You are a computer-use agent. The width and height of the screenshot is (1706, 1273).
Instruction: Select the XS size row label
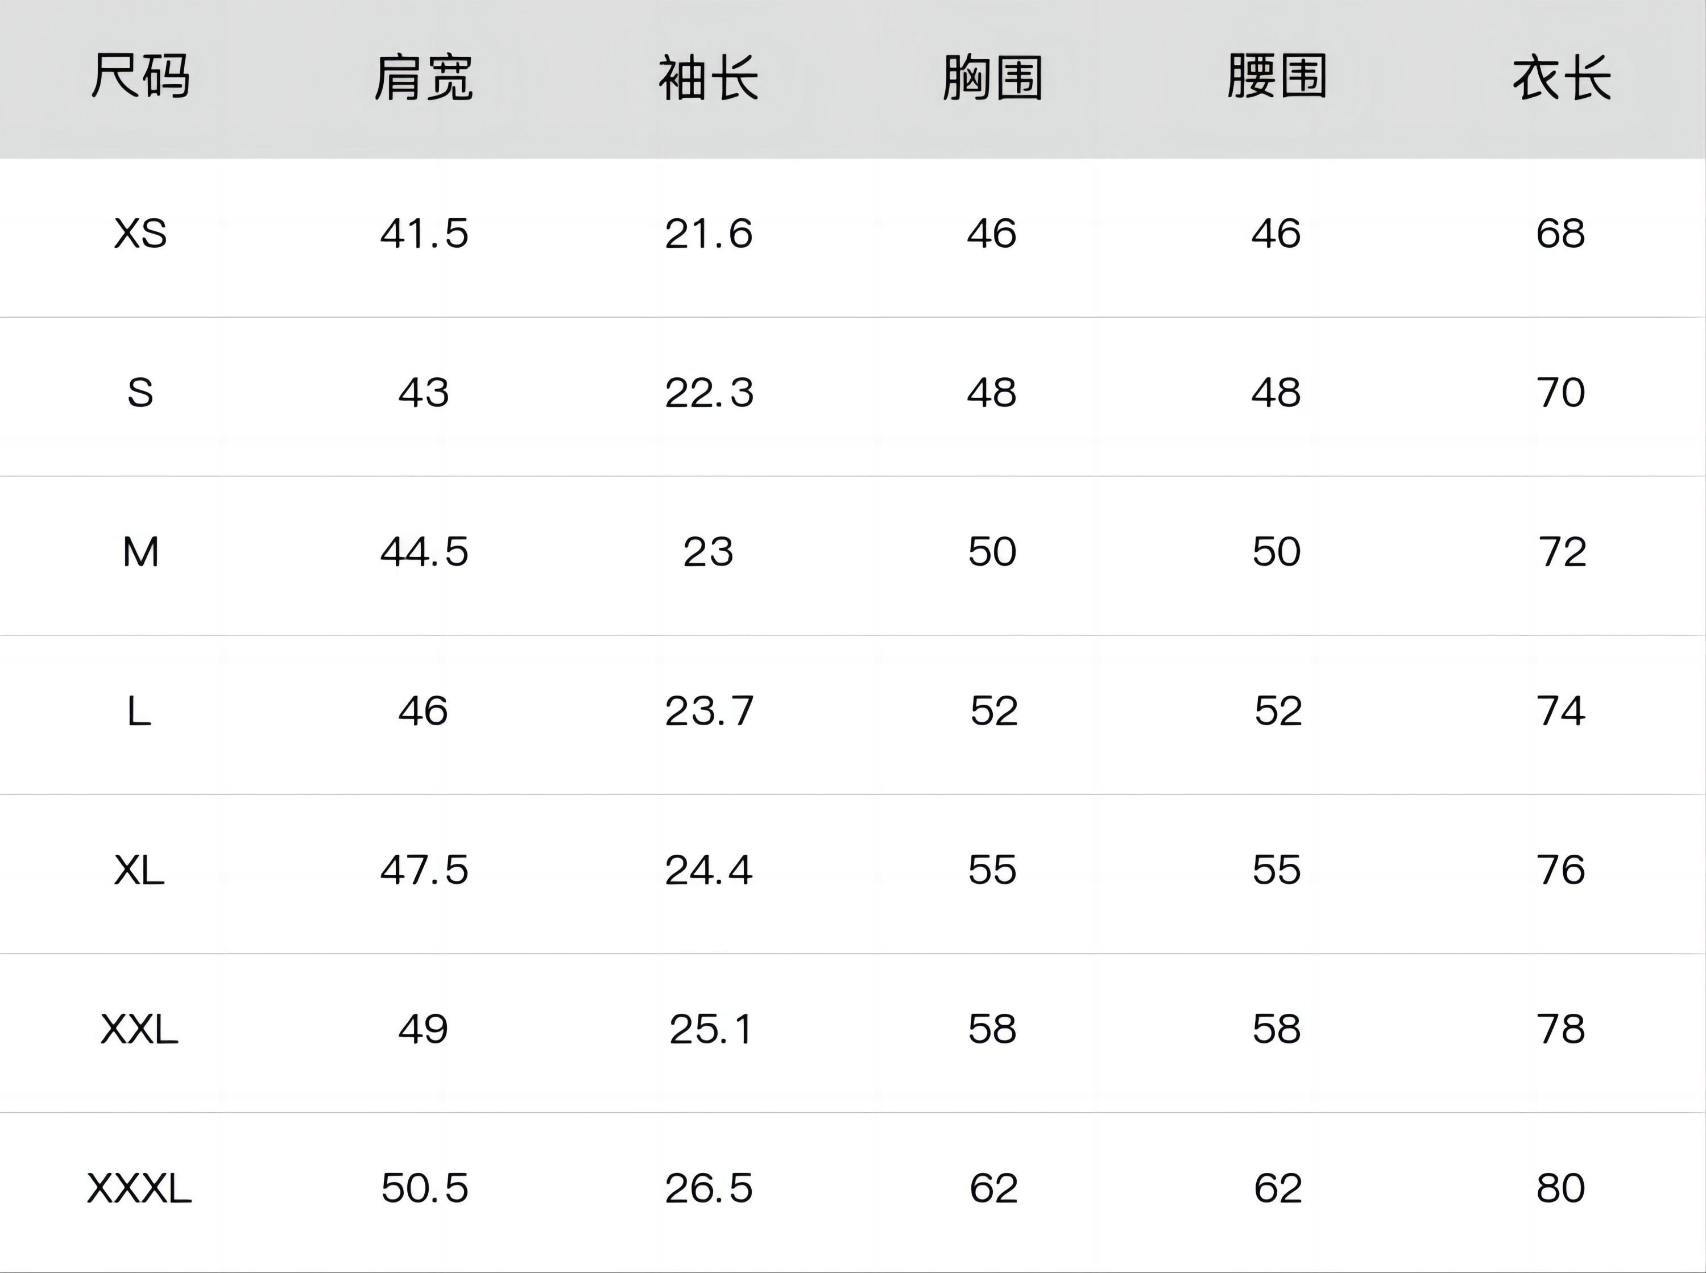coord(140,234)
